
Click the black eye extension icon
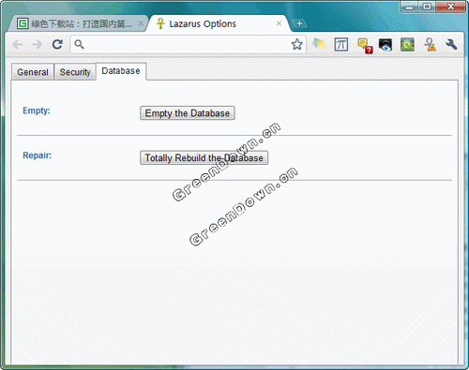pos(386,45)
